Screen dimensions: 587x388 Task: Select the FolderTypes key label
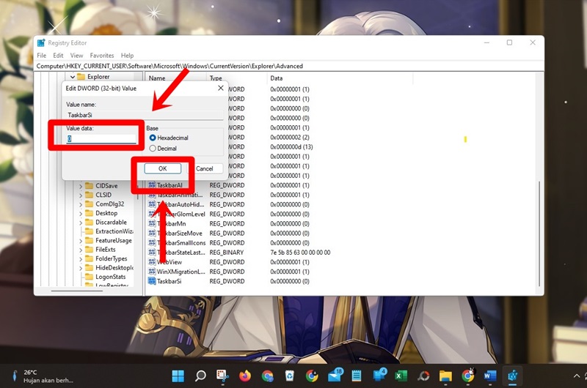pos(112,258)
